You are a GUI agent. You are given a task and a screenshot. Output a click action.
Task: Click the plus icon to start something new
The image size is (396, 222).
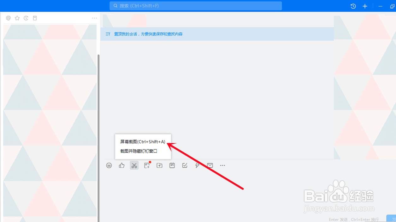click(365, 6)
